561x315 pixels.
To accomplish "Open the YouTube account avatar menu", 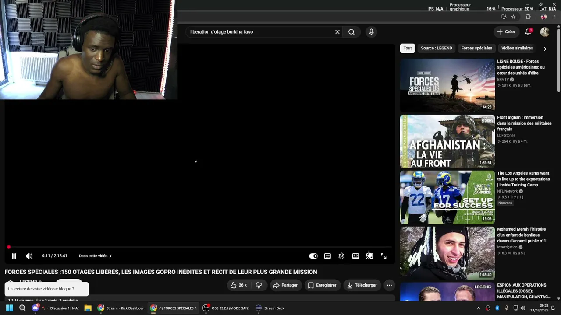I will [545, 32].
